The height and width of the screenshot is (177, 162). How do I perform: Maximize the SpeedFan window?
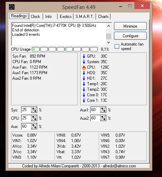point(130,6)
